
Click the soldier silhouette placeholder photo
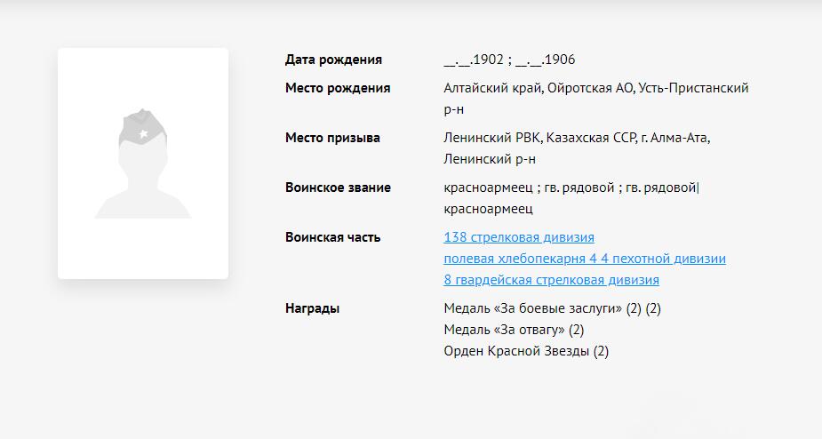tap(143, 164)
